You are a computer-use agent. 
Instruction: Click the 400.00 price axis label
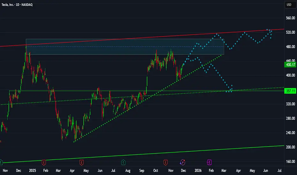(x=290, y=75)
